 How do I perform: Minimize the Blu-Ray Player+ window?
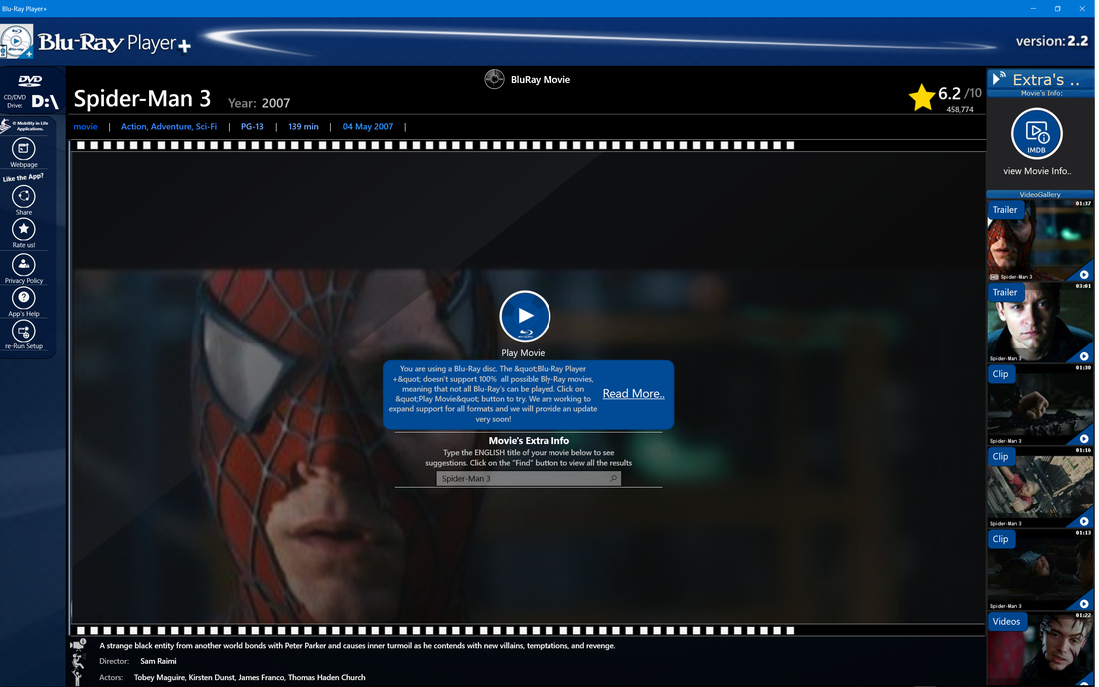(1033, 8)
